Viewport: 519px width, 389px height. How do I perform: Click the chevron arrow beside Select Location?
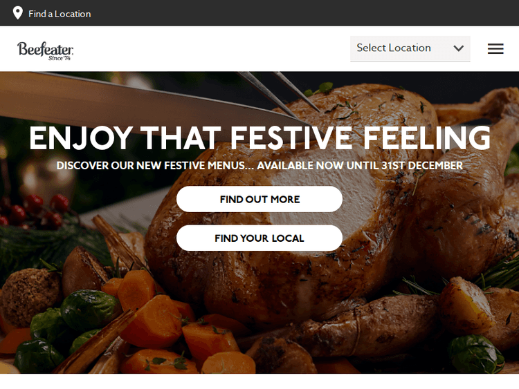click(x=458, y=48)
